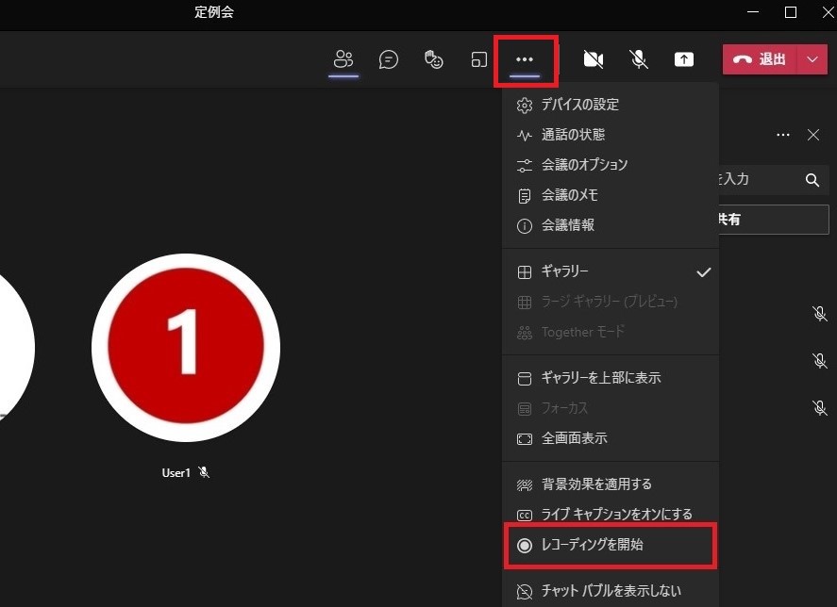The width and height of the screenshot is (837, 607).
Task: Click the layout icon beside ギャラリーを上部に表示
Action: (x=525, y=379)
